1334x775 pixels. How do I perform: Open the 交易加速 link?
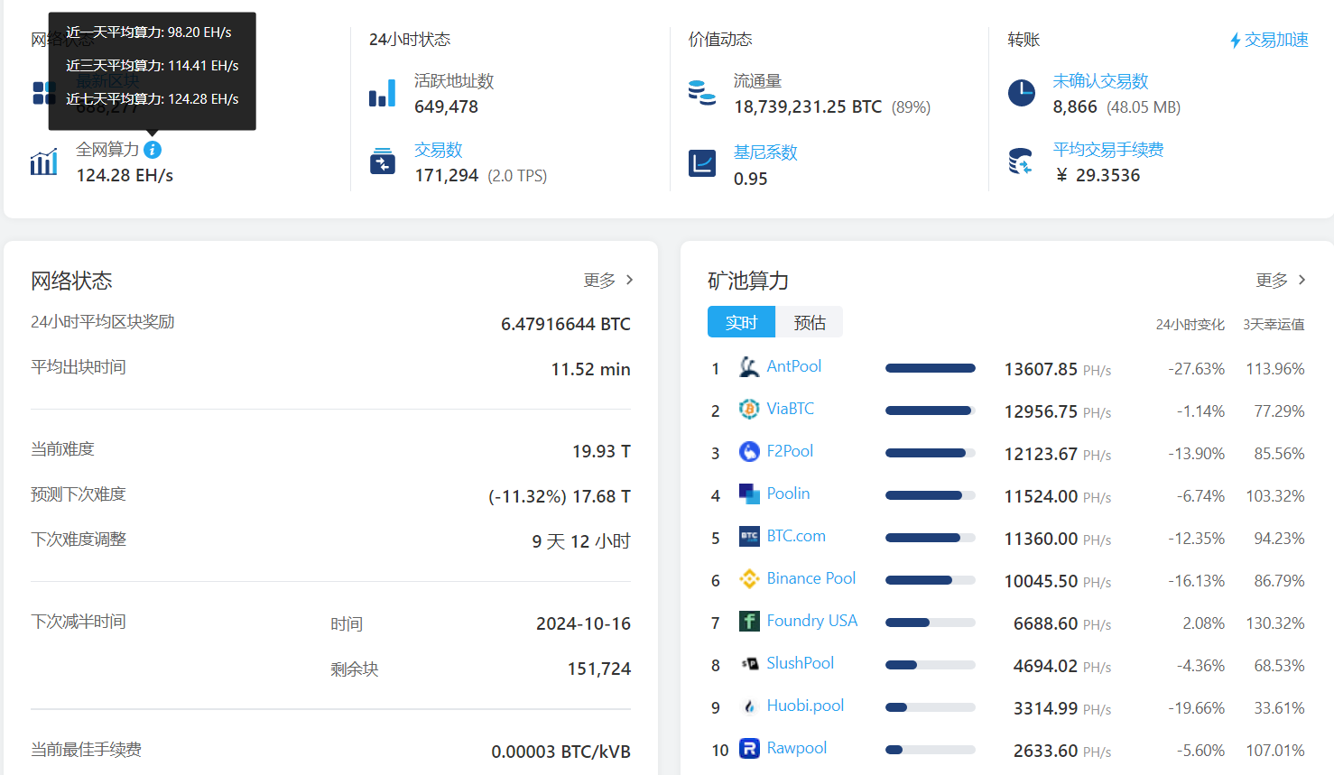1276,41
